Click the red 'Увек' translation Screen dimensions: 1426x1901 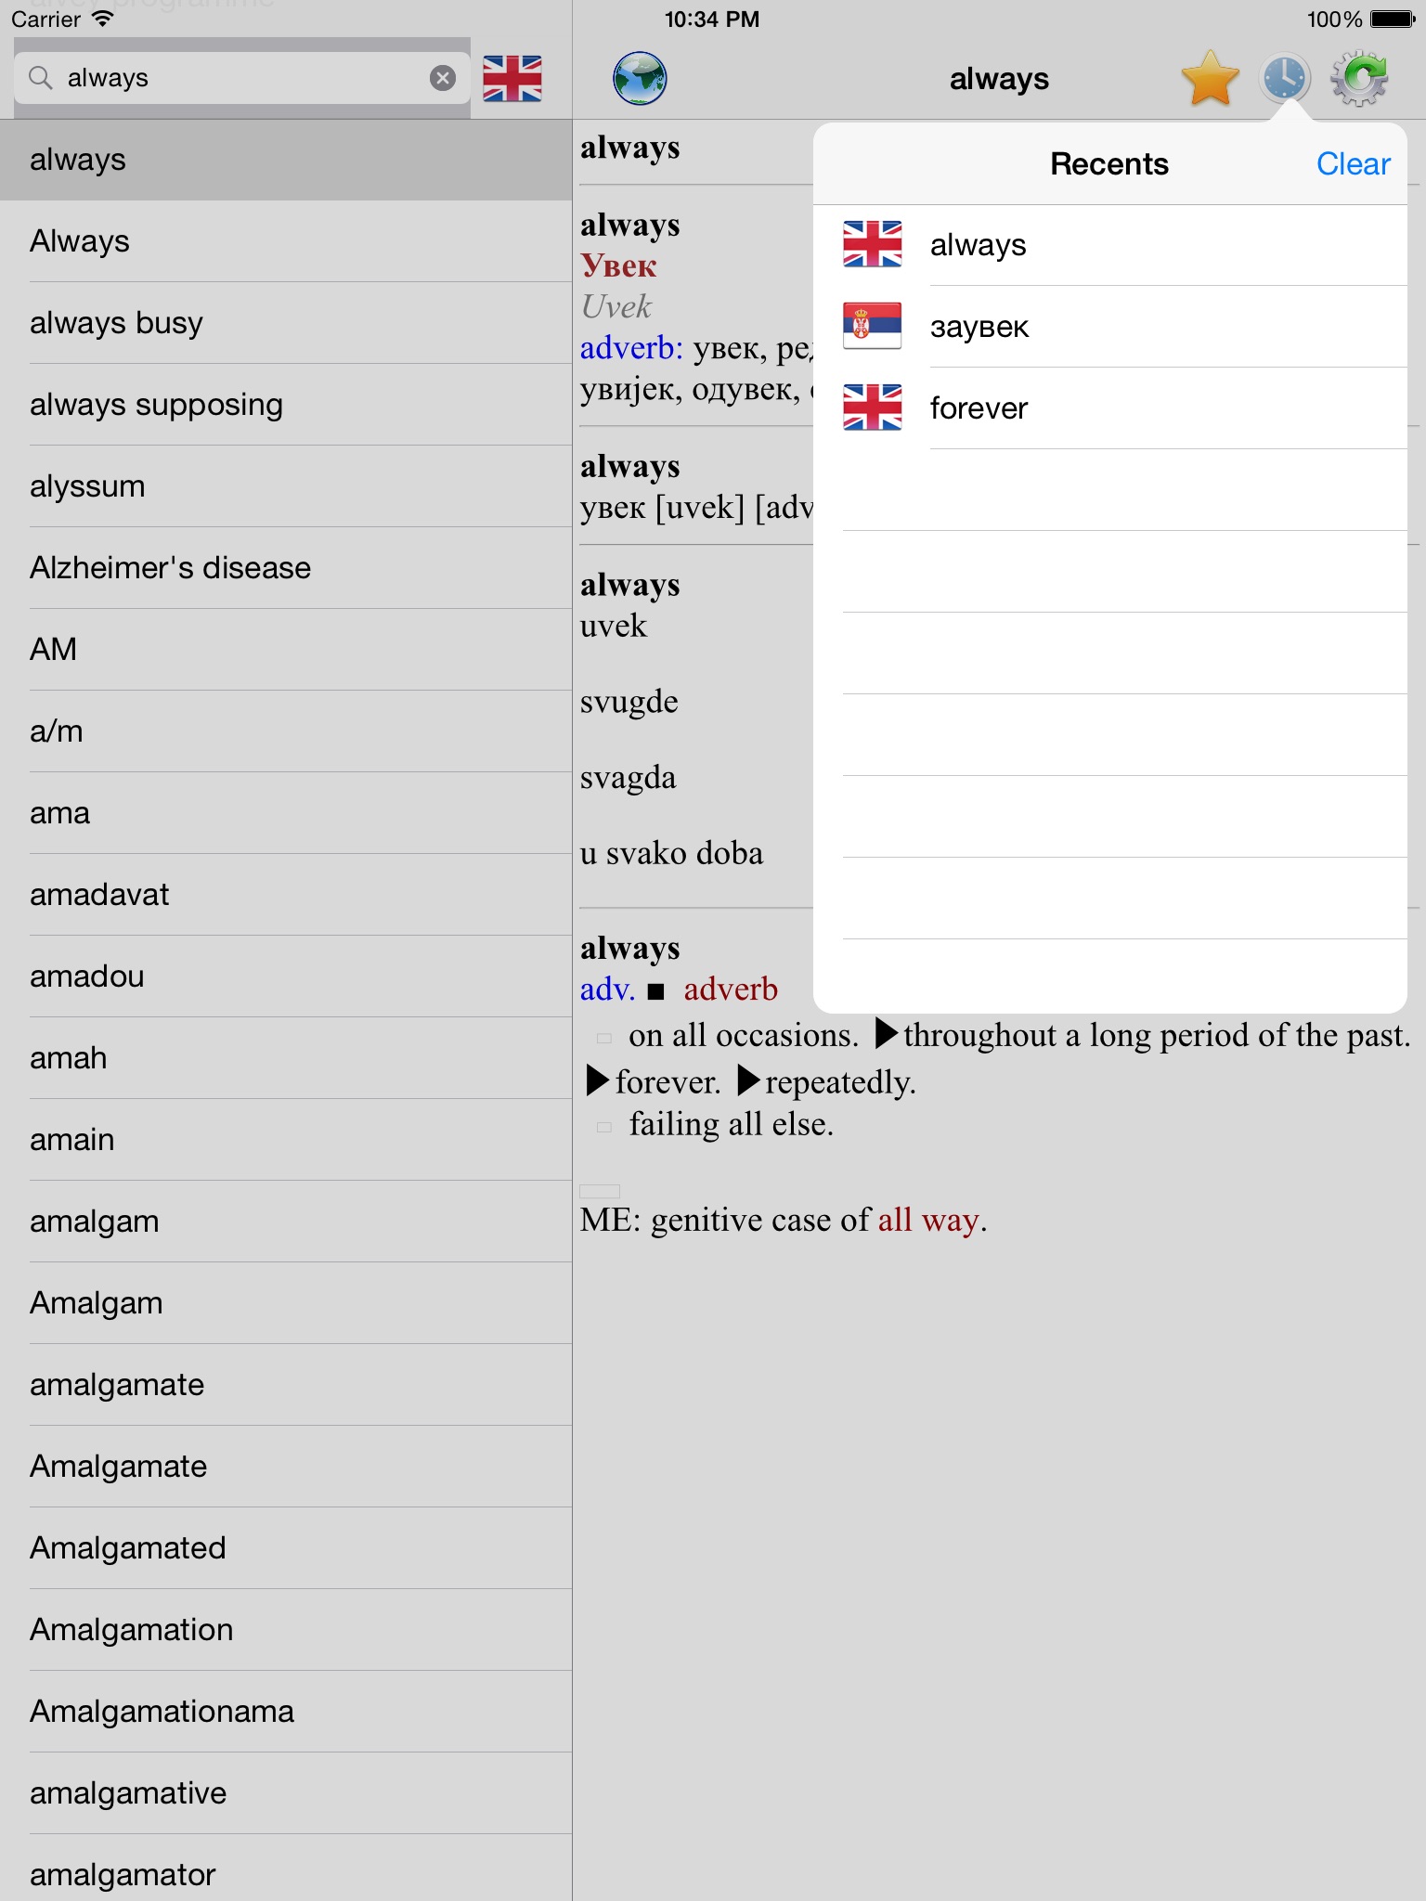point(618,266)
